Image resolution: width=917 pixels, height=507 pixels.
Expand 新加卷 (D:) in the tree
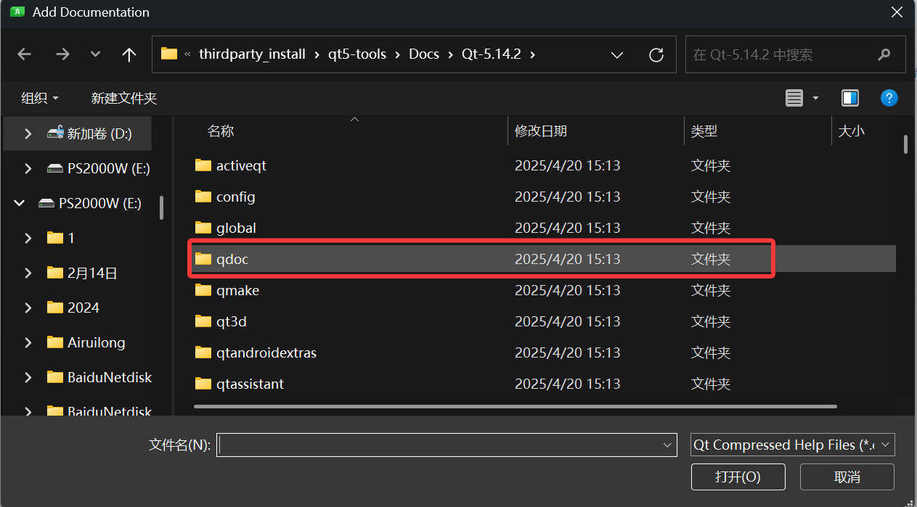coord(28,133)
